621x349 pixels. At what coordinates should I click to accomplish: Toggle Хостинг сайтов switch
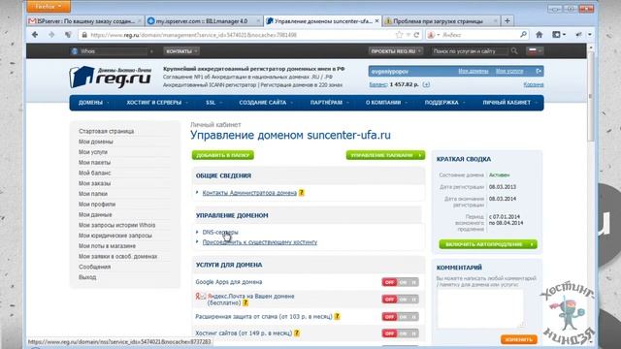400,333
